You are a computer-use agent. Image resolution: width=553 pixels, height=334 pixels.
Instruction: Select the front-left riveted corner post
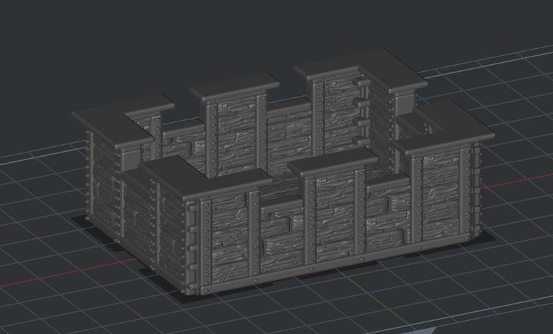[190, 242]
